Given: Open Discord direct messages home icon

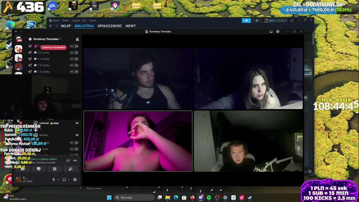Looking at the screenshot, I should tap(19, 39).
